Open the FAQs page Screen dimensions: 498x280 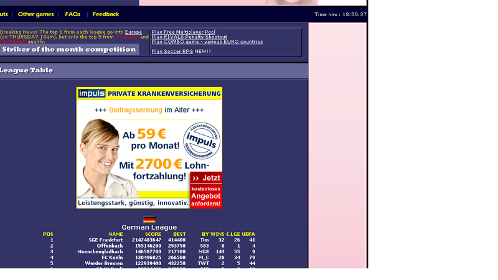pos(73,14)
